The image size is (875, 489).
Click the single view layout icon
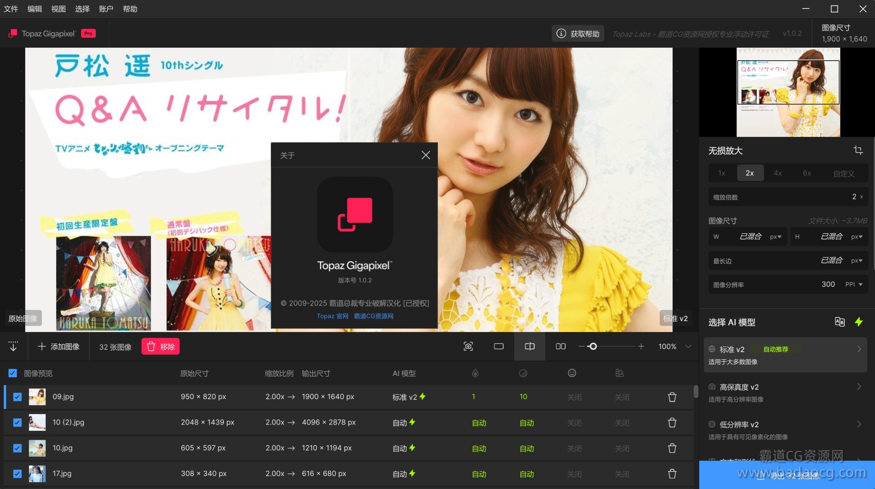click(x=499, y=347)
